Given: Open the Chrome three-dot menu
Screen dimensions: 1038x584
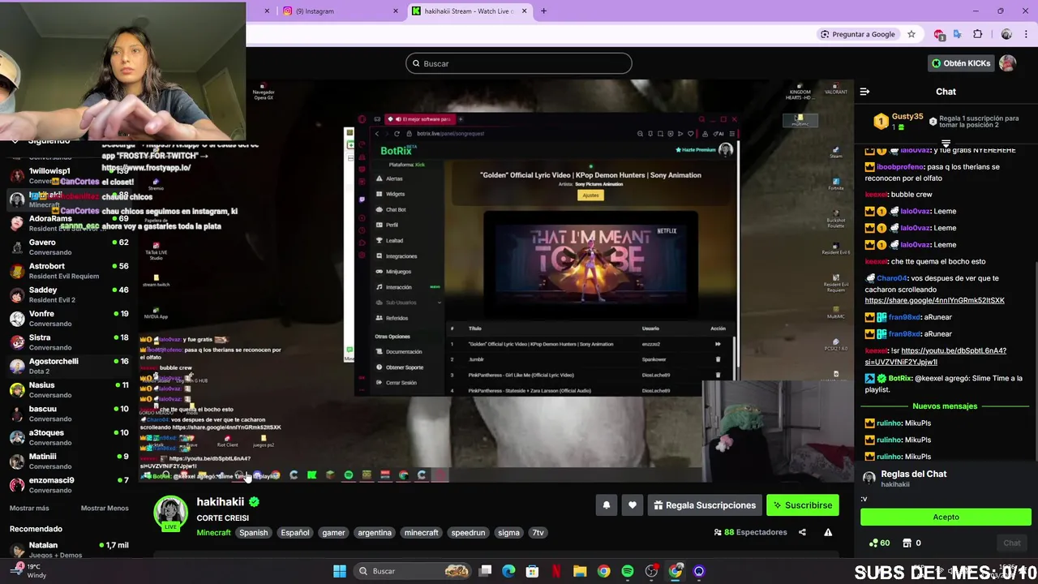Looking at the screenshot, I should 1027,34.
